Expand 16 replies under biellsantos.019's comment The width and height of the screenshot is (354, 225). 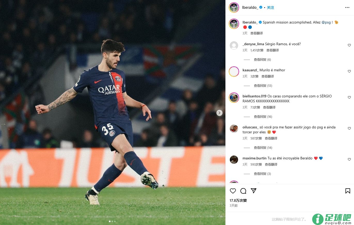pyautogui.click(x=263, y=117)
